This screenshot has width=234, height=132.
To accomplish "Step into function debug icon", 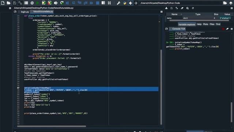I will (x=80, y=3).
